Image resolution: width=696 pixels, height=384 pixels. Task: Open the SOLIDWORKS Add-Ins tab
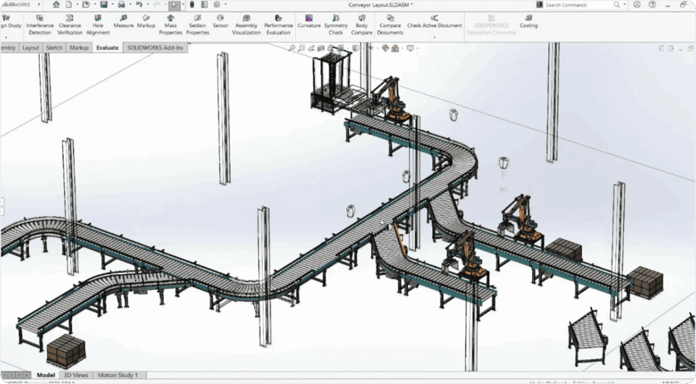point(154,48)
